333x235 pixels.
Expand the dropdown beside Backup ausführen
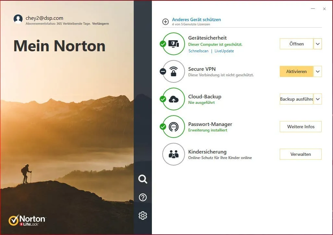(x=318, y=99)
